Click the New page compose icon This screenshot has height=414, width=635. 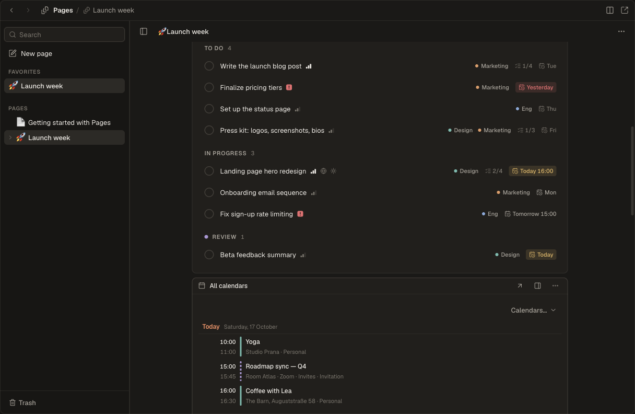tap(13, 53)
